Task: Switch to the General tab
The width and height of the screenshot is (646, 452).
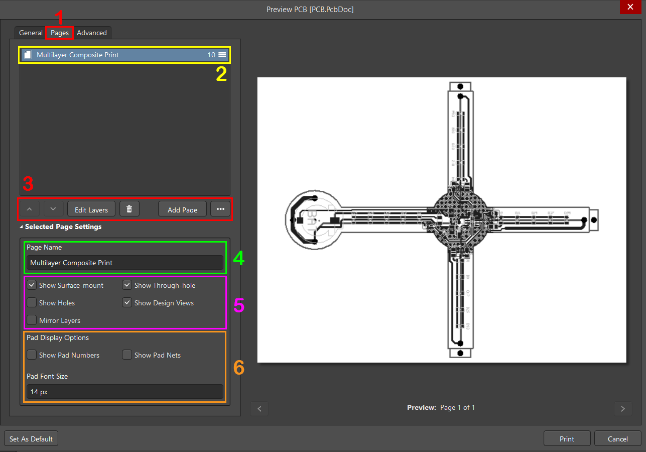Action: coord(31,33)
